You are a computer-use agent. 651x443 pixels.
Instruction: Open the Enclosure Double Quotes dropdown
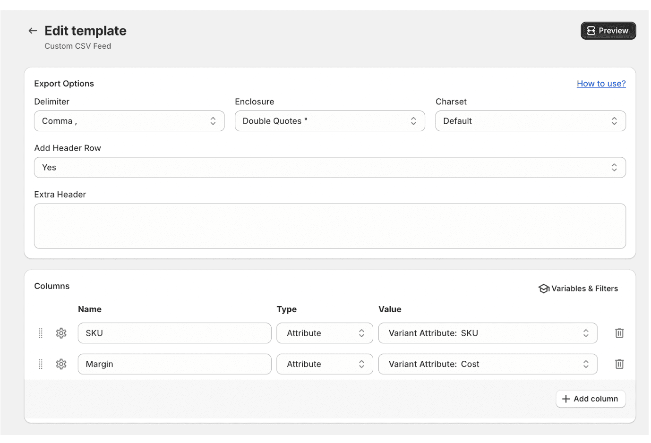tap(329, 121)
